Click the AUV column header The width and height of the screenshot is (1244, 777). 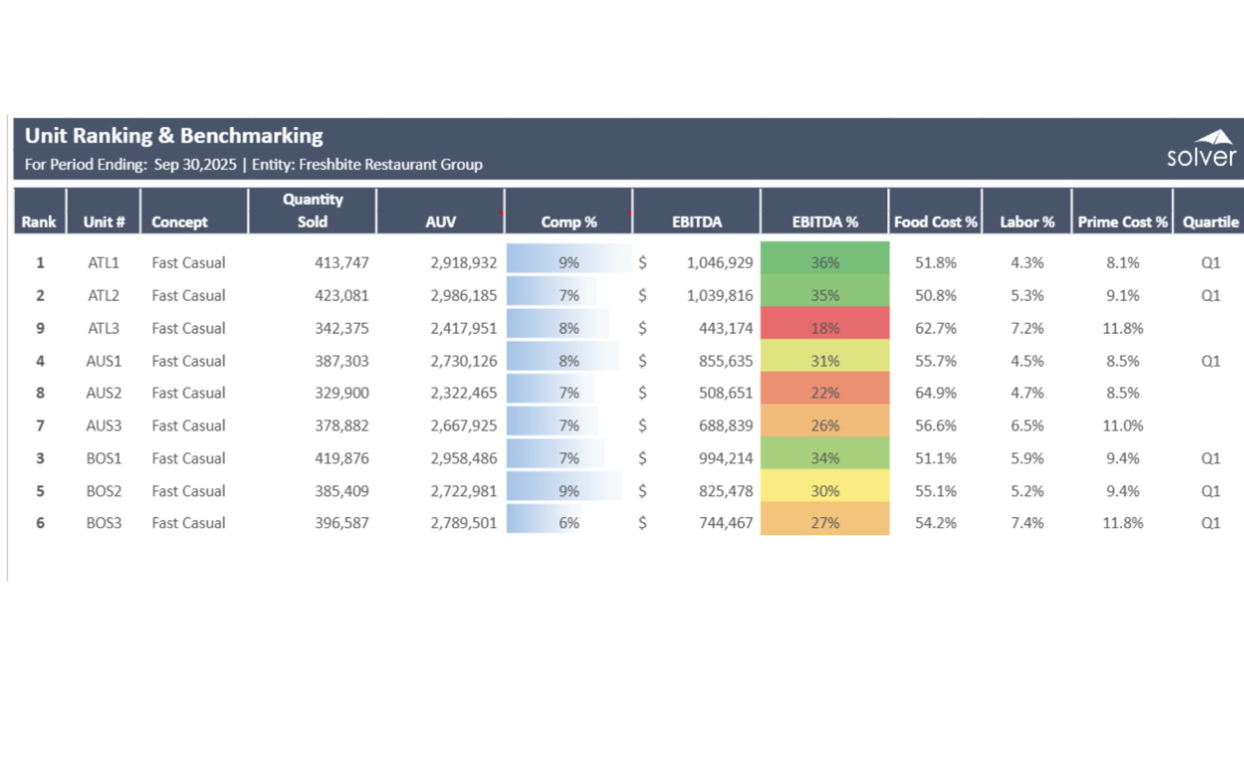tap(441, 221)
